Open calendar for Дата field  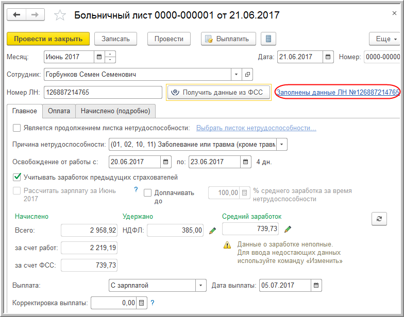[328, 57]
